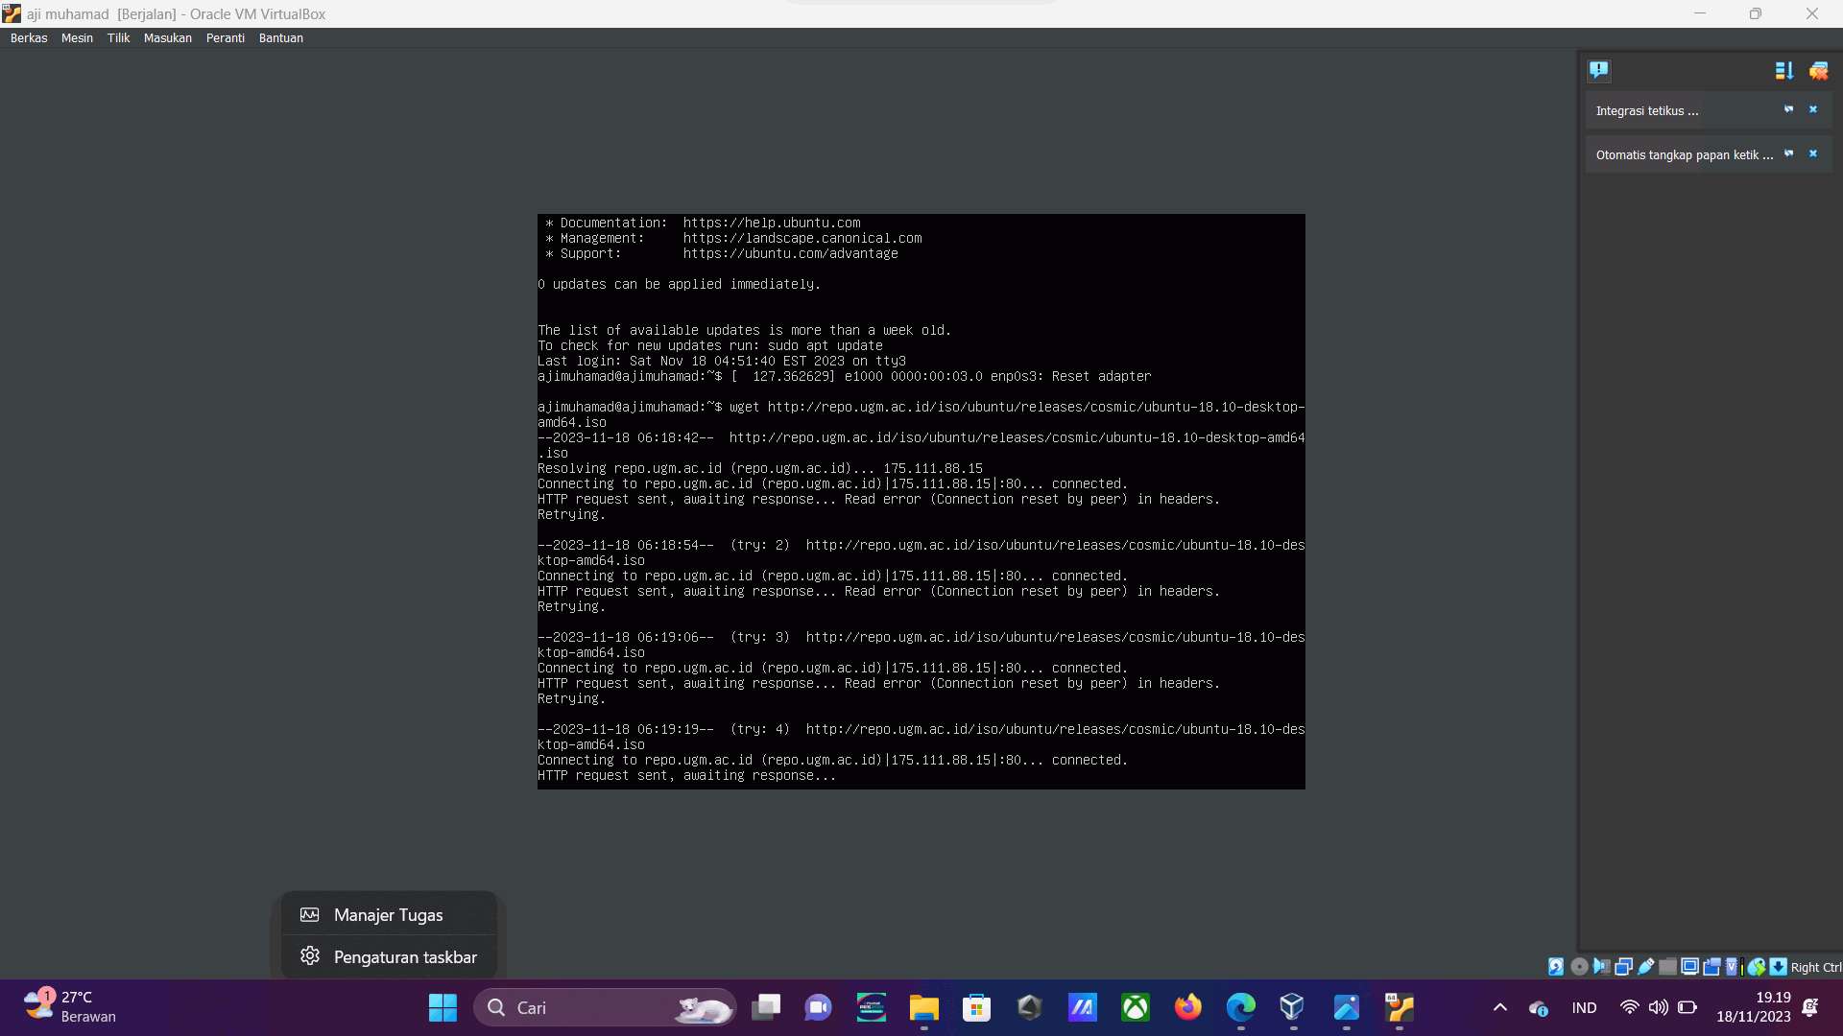Open the notification bell in the system tray
The height and width of the screenshot is (1036, 1843).
point(1810,1007)
